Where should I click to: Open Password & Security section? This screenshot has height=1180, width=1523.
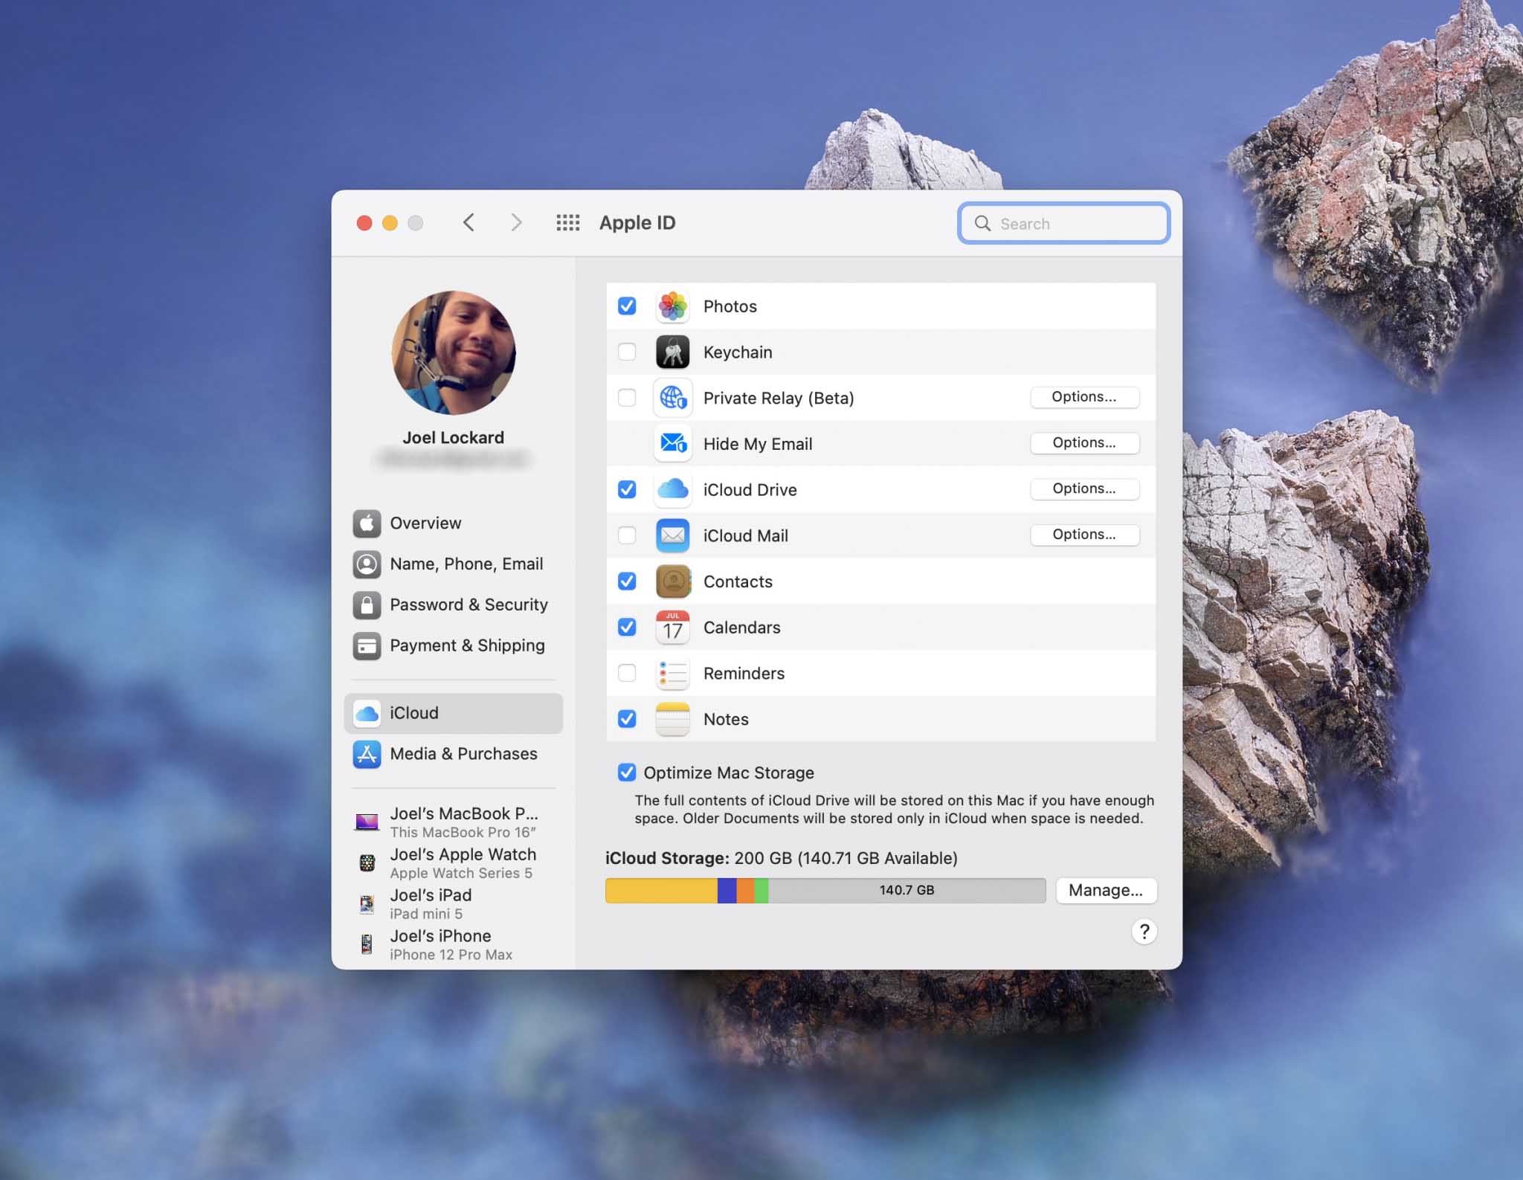[454, 605]
